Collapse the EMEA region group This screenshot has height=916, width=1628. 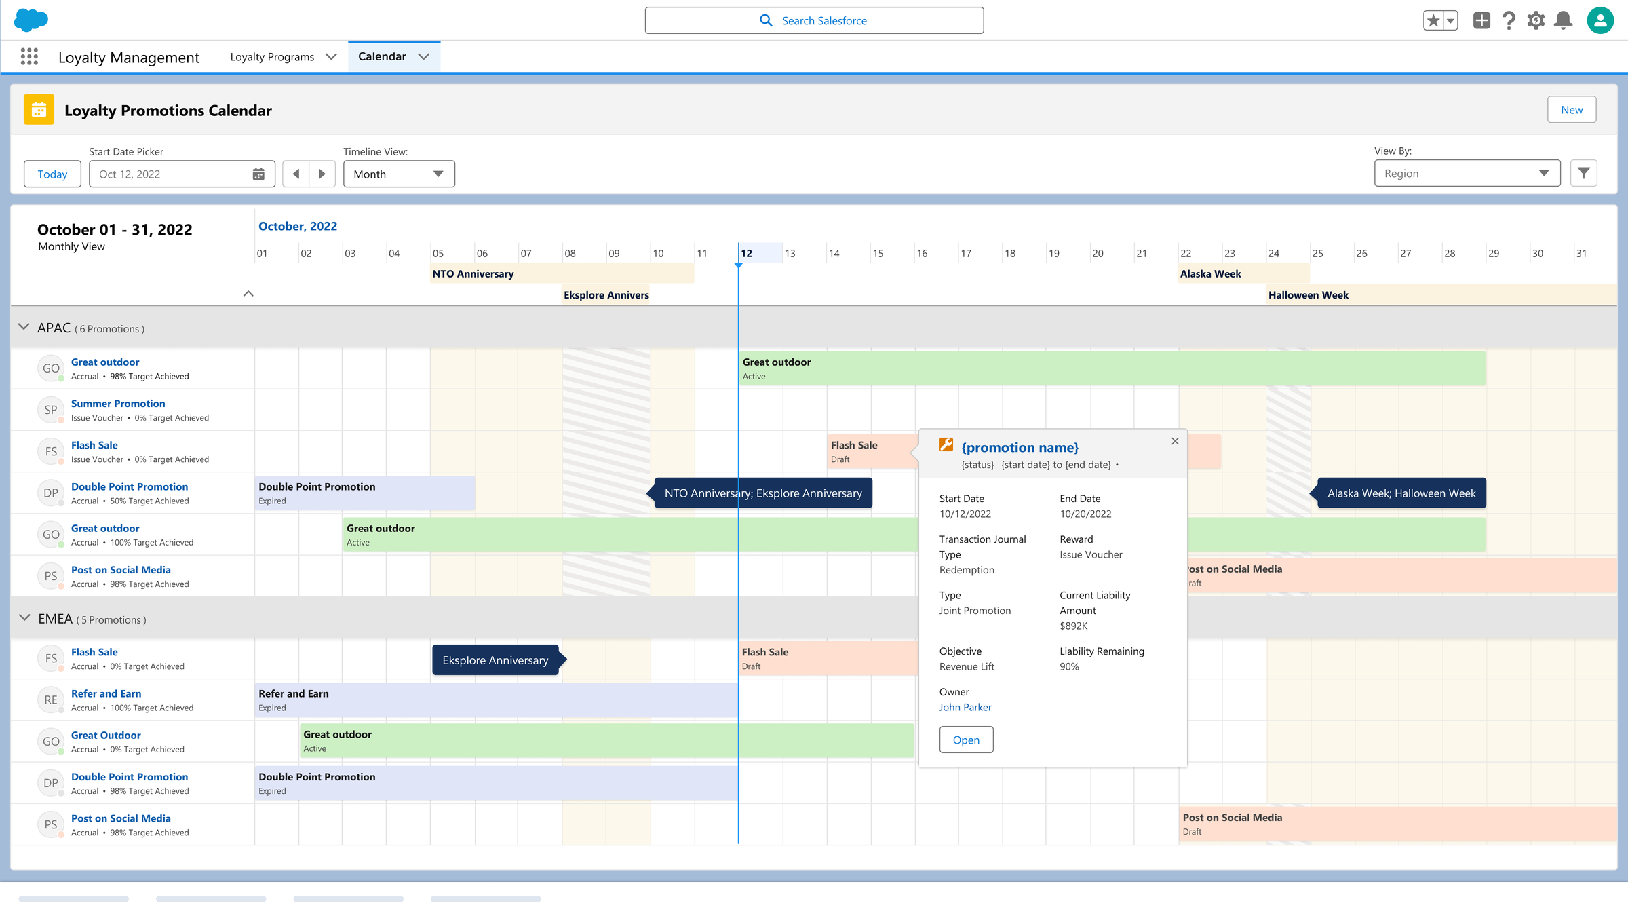(x=24, y=617)
